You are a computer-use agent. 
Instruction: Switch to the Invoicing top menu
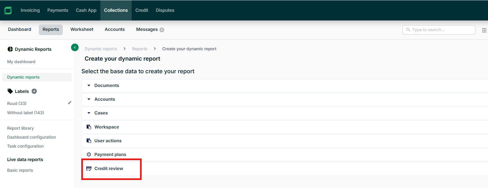pos(30,10)
